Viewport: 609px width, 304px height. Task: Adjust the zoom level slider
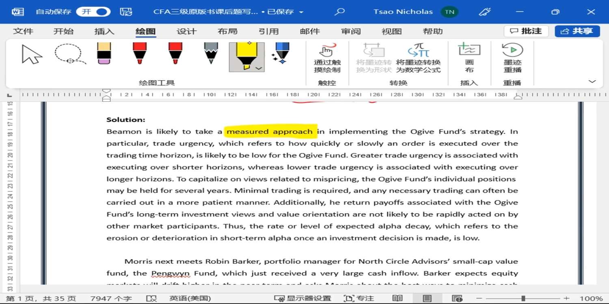(x=523, y=298)
